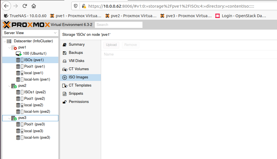The width and height of the screenshot is (277, 159).
Task: Open the Summary tab
Action: pos(80,45)
